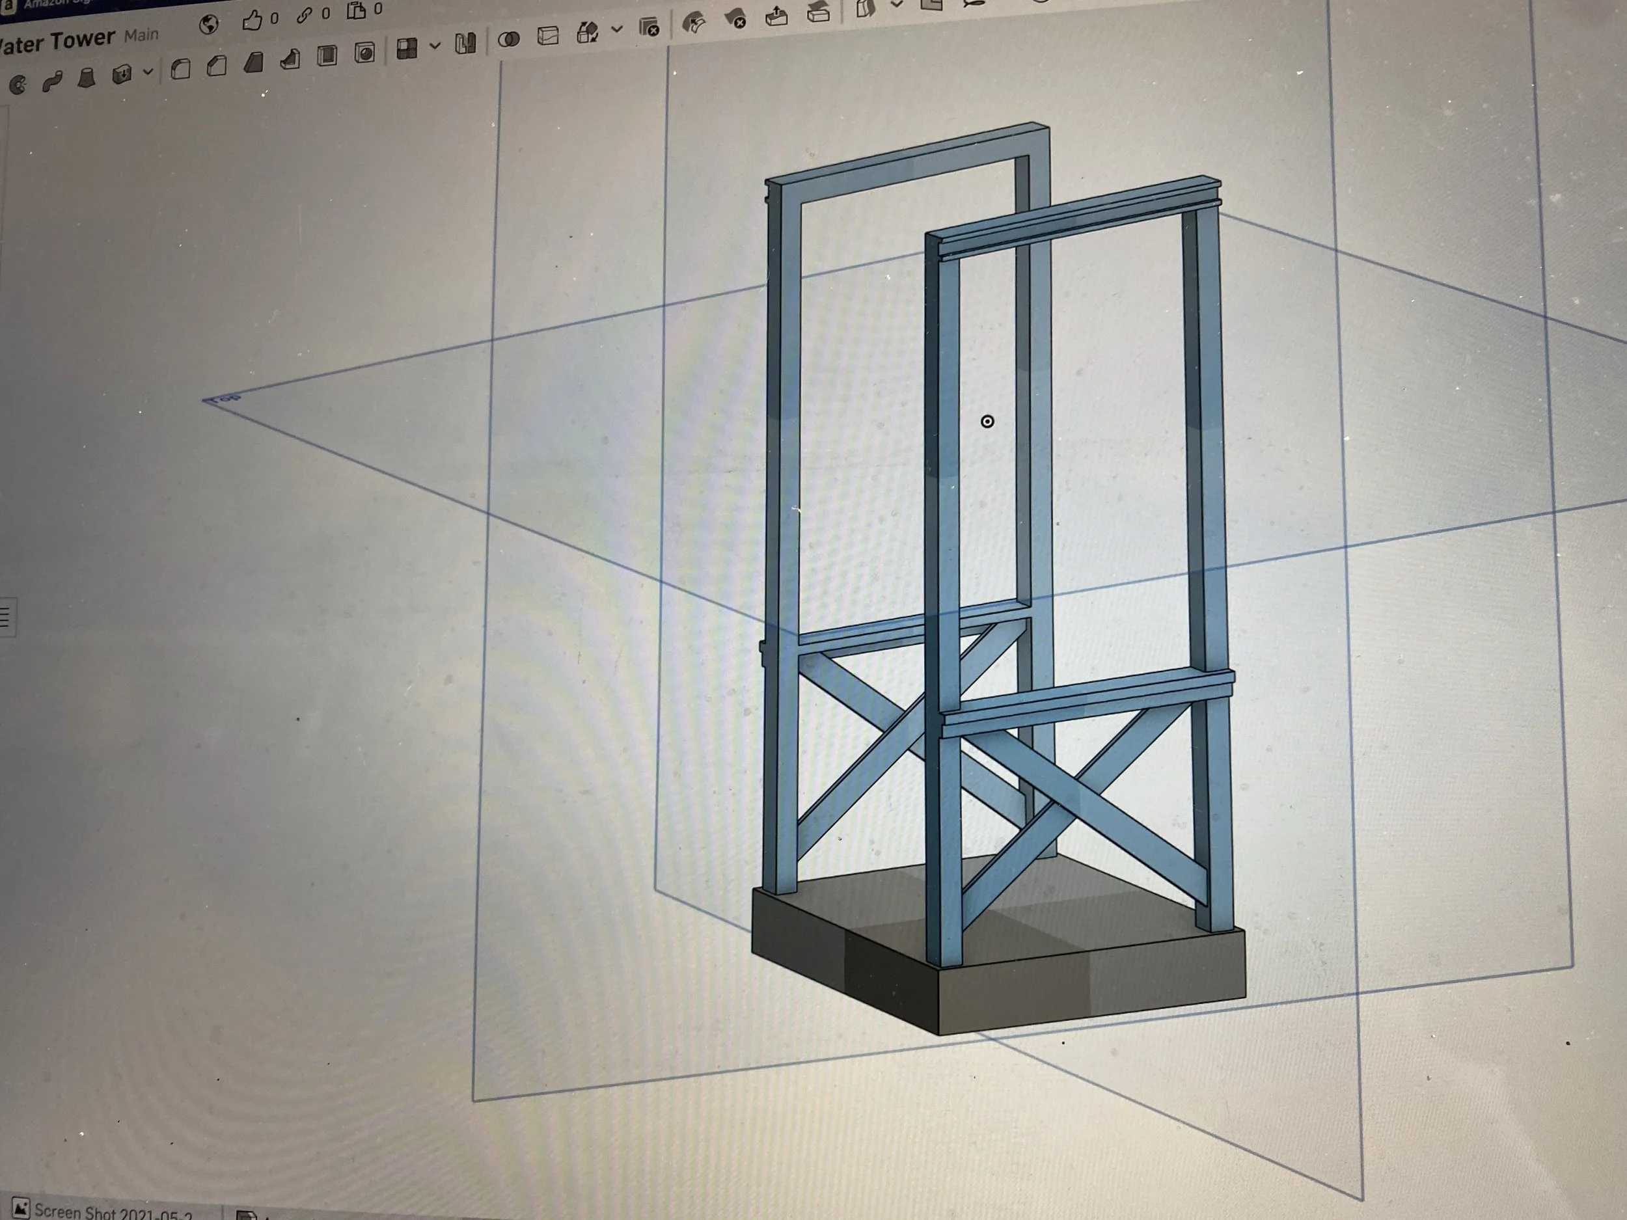Select the Modify fillet tool

[x=694, y=23]
